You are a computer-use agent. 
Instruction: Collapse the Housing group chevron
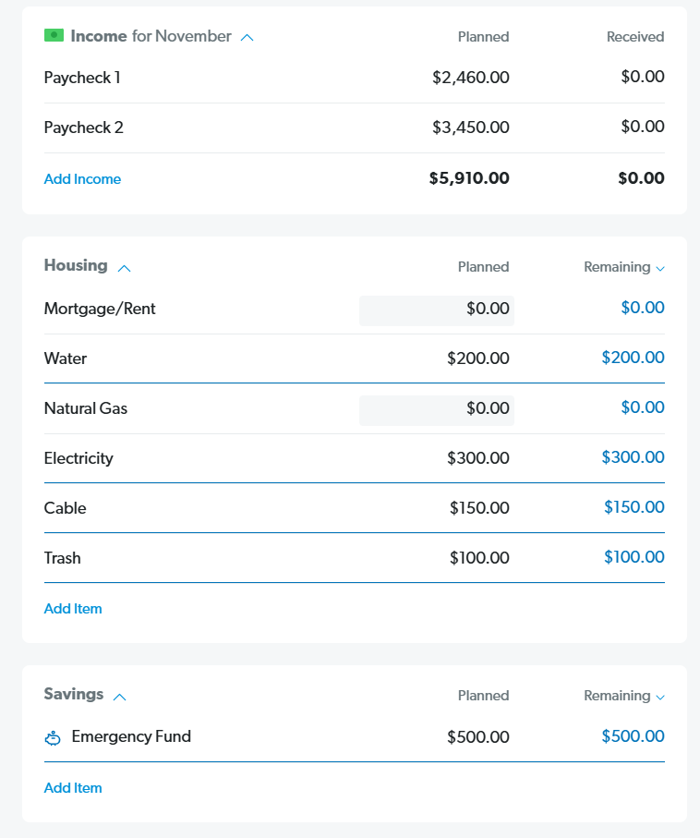(x=125, y=268)
